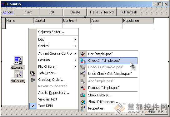Click the Population column header

(x=138, y=21)
